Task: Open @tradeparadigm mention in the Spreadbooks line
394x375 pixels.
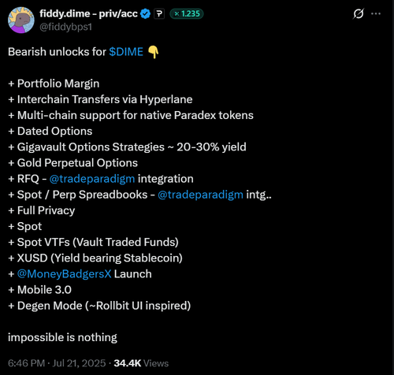Action: tap(200, 195)
